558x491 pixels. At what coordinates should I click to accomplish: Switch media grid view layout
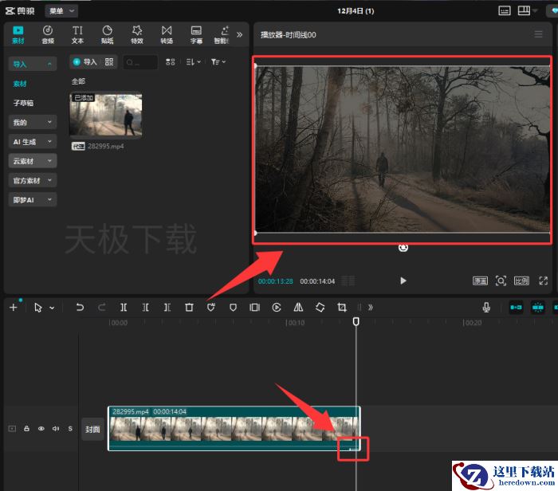(x=171, y=62)
